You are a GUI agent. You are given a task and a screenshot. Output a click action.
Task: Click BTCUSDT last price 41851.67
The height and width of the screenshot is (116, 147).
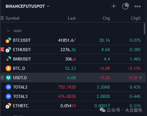[x=67, y=40]
